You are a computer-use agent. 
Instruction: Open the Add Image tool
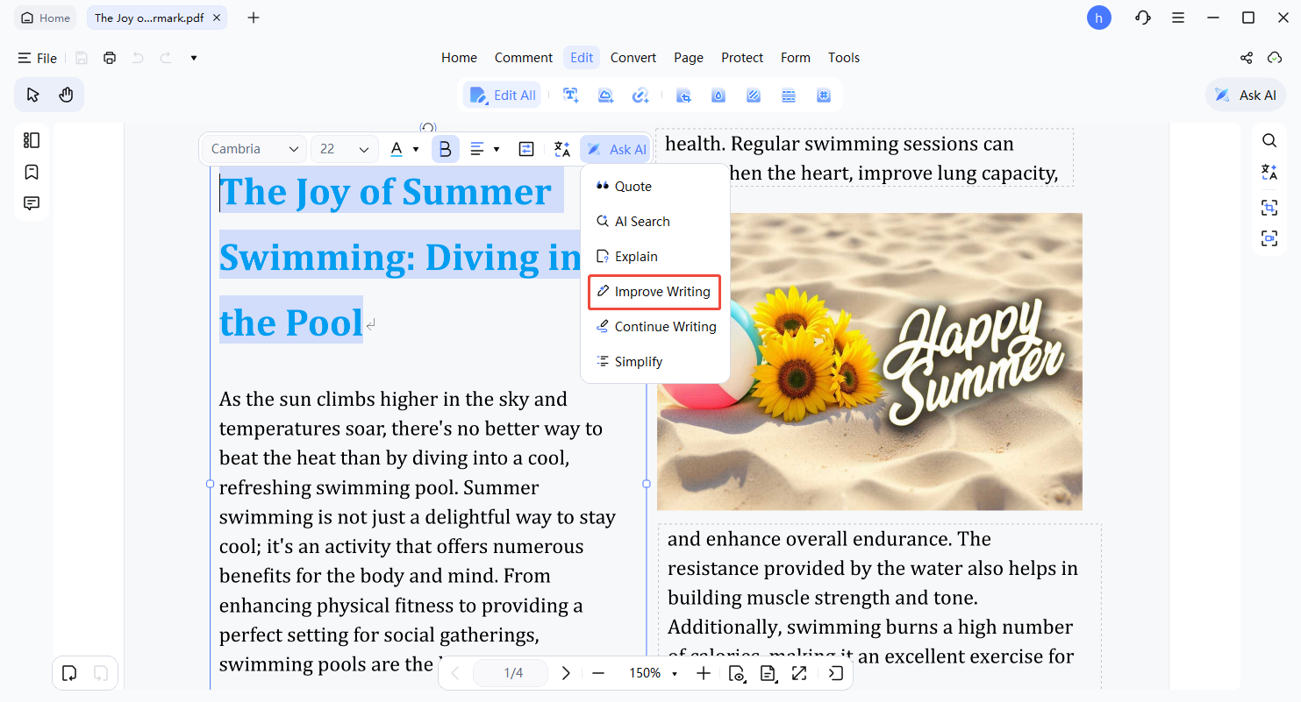point(605,95)
